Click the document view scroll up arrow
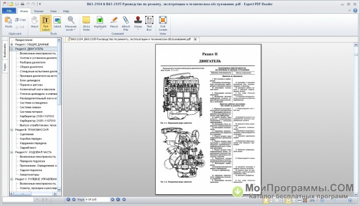 (x=356, y=45)
